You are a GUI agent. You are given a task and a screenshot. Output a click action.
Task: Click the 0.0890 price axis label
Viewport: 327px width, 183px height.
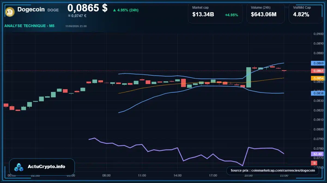(x=318, y=43)
